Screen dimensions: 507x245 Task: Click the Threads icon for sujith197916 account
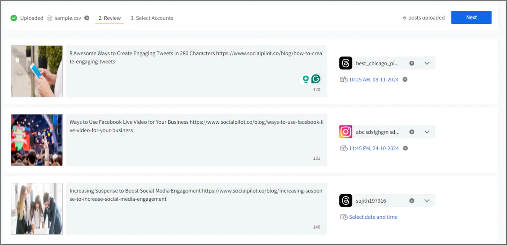click(x=346, y=201)
